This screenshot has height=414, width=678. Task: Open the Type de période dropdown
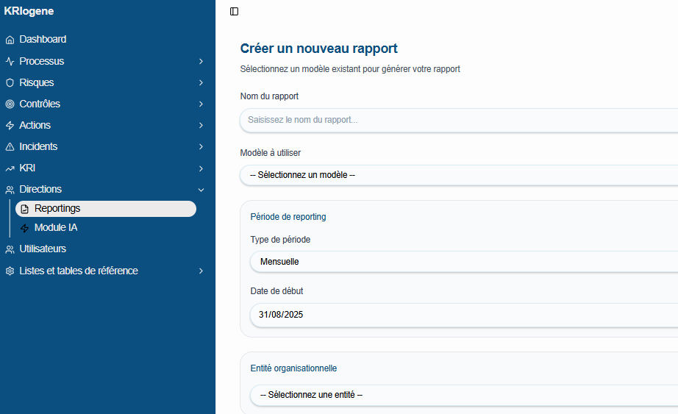[x=463, y=262]
